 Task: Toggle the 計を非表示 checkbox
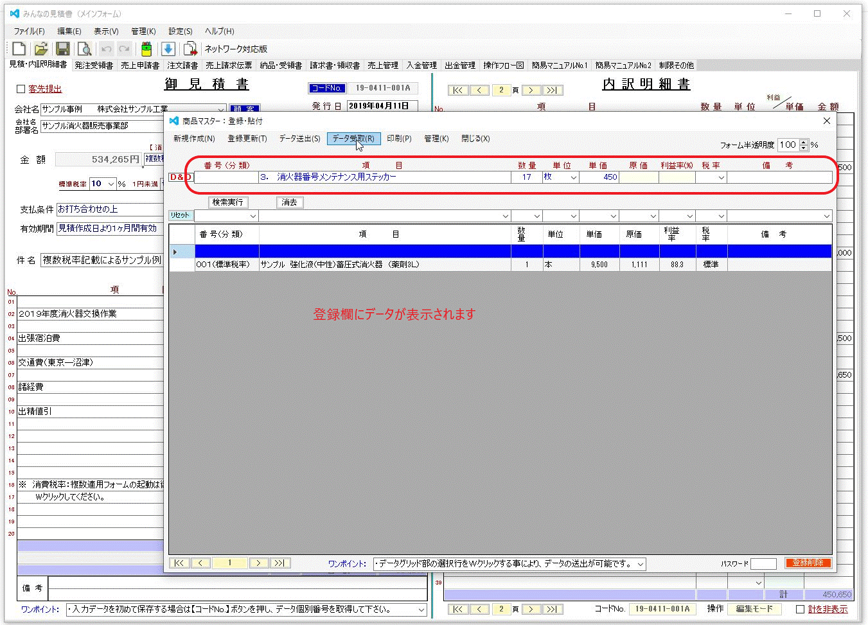pyautogui.click(x=800, y=609)
